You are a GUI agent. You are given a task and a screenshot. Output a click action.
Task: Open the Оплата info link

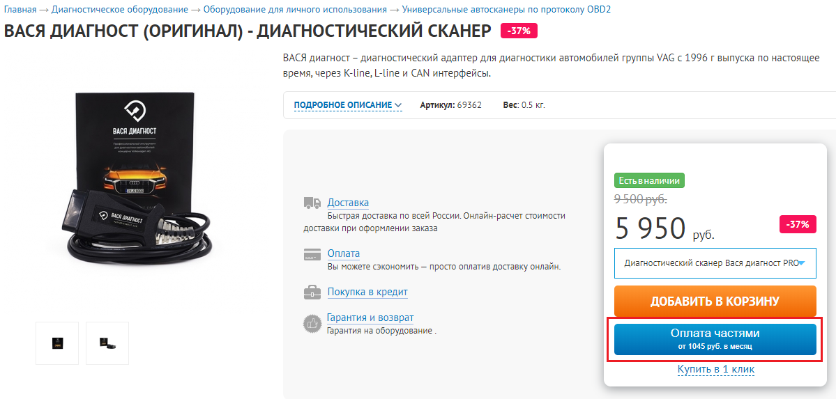[x=343, y=253]
